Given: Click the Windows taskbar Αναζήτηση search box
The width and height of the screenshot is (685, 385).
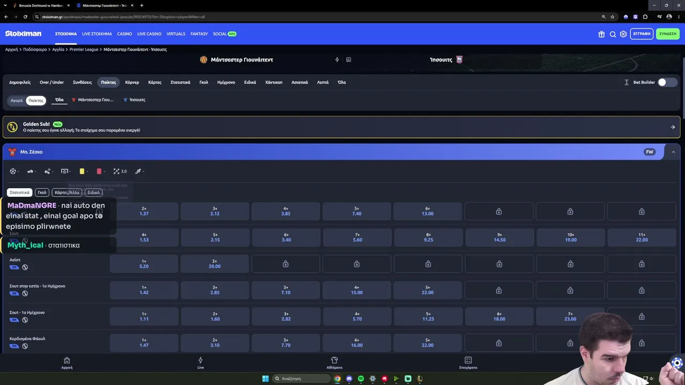Looking at the screenshot, I should coord(301,379).
